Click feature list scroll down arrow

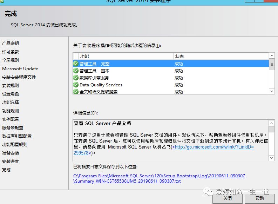(272, 91)
